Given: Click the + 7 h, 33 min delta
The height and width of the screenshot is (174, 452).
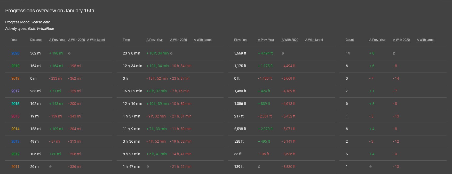Looking at the screenshot, I should 156,129.
